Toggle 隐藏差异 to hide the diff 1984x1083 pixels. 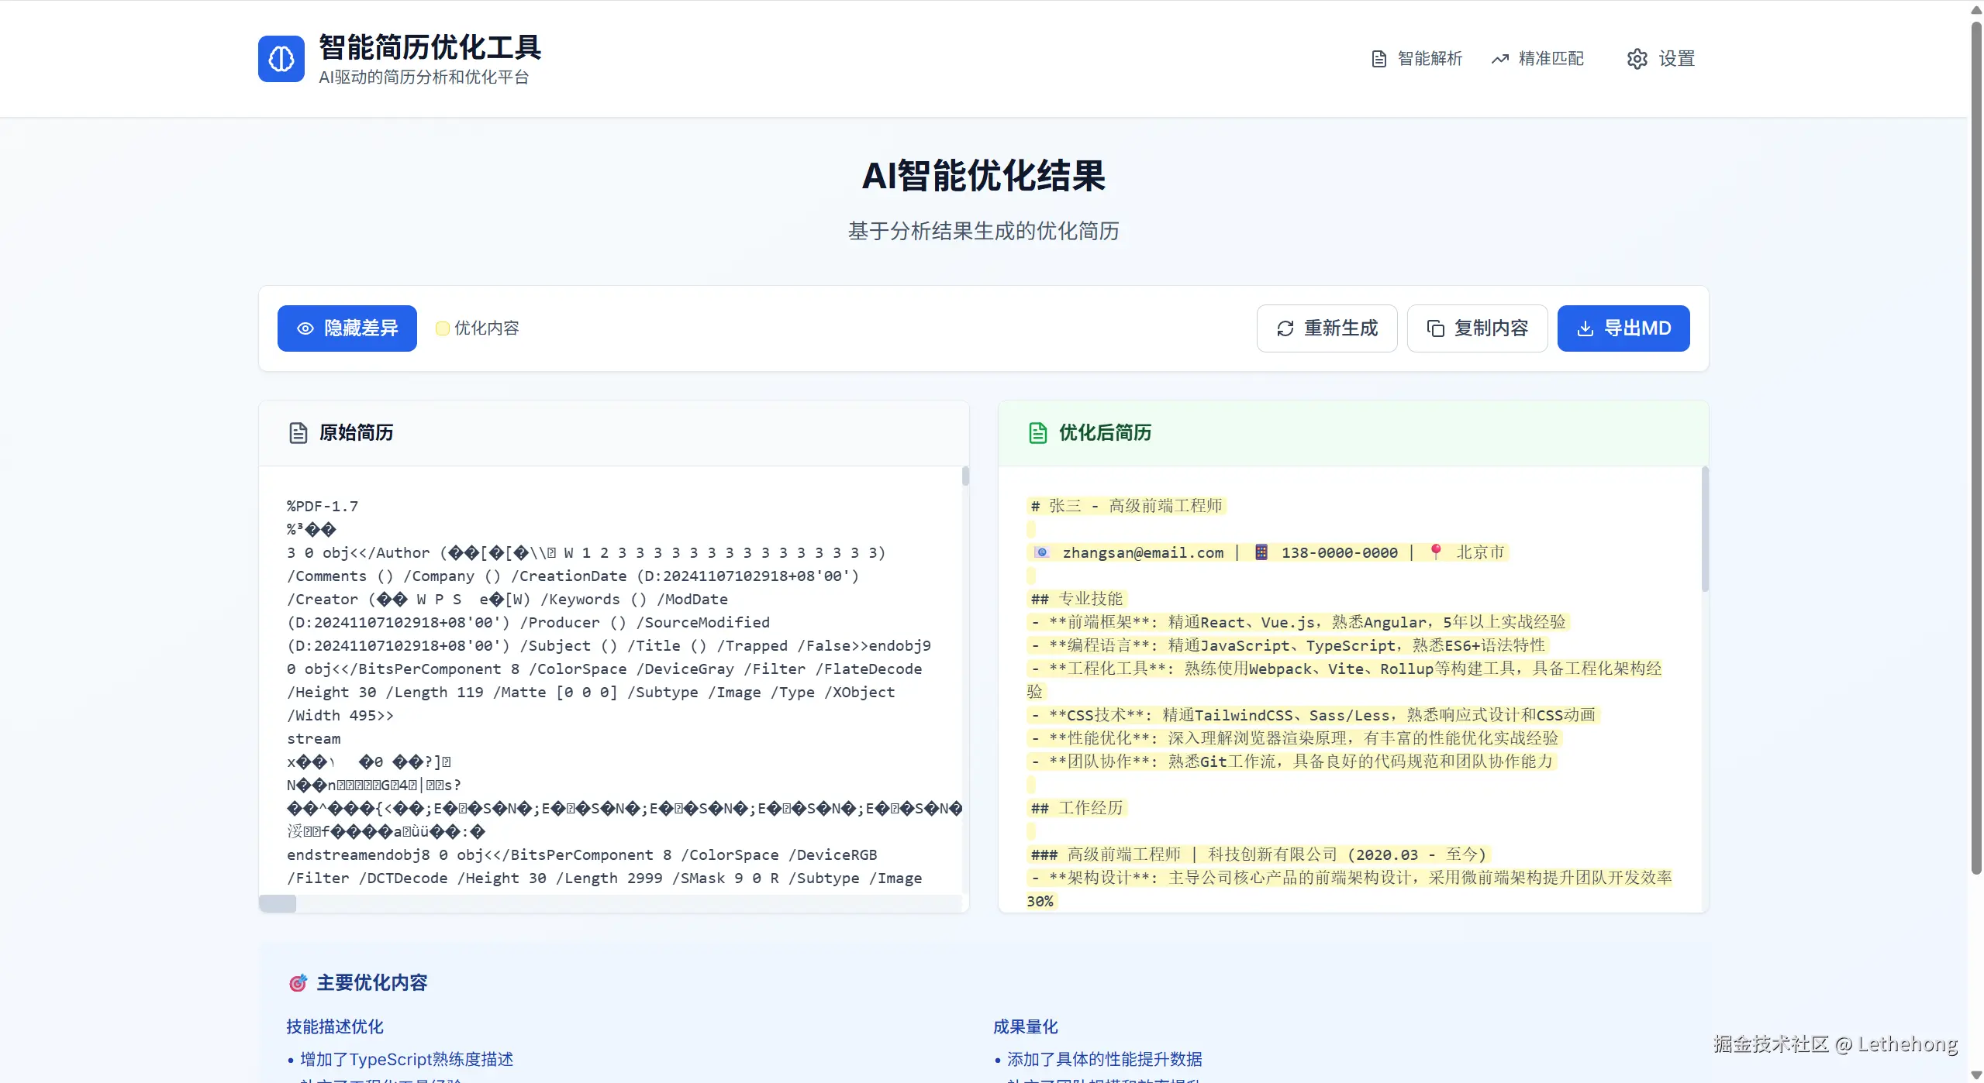click(x=347, y=328)
